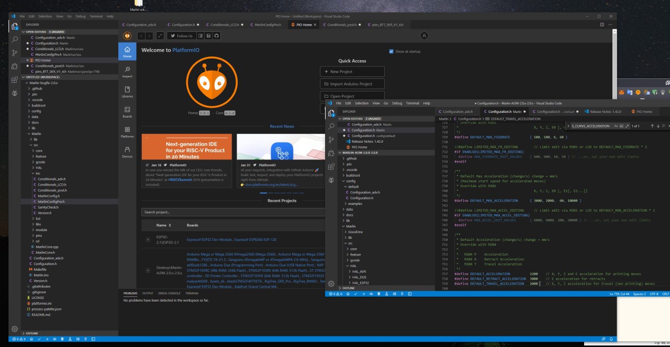670x347 pixels.
Task: Switch to Debug Console panel tab
Action: click(x=169, y=293)
